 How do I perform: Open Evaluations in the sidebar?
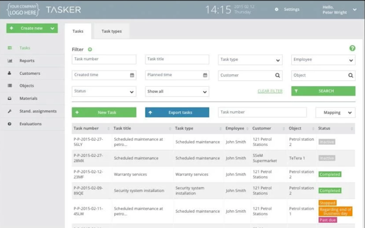[30, 124]
